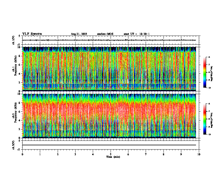
Task: Click the 'Time (min)' axis label
Action: click(113, 157)
